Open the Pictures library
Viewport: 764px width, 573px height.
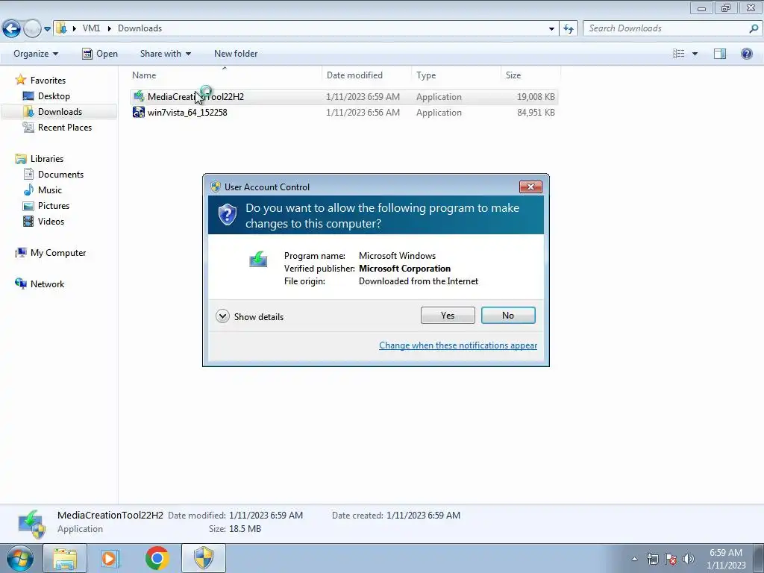point(54,206)
